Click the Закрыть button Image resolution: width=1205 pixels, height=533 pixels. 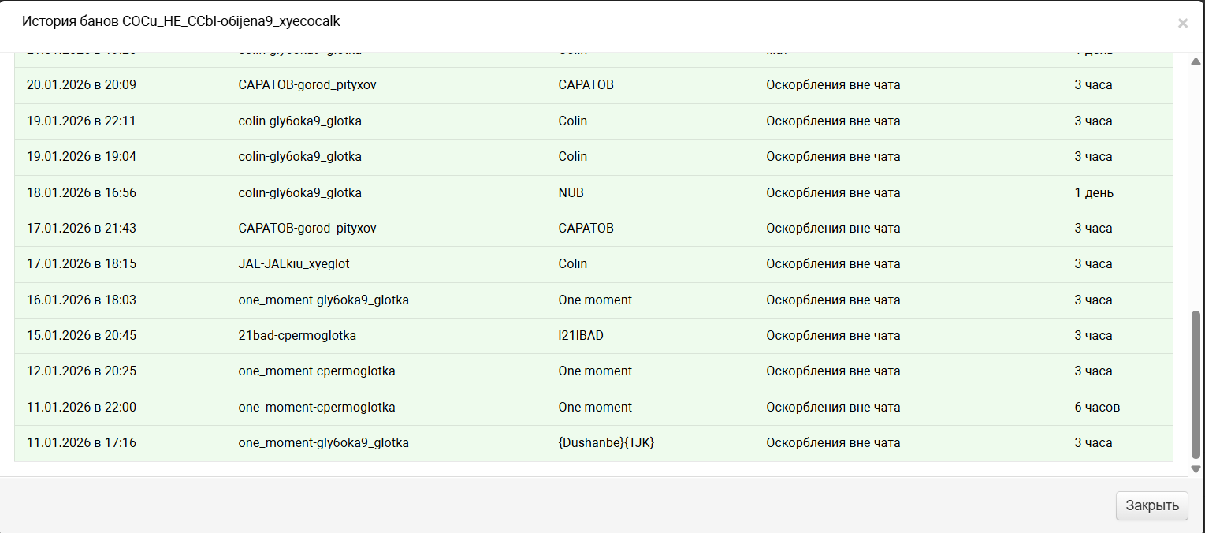pos(1151,505)
